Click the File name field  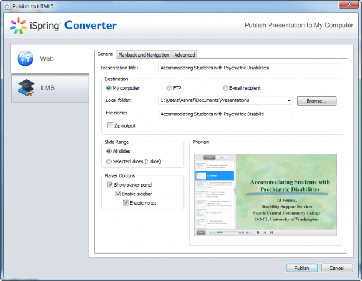click(x=225, y=114)
